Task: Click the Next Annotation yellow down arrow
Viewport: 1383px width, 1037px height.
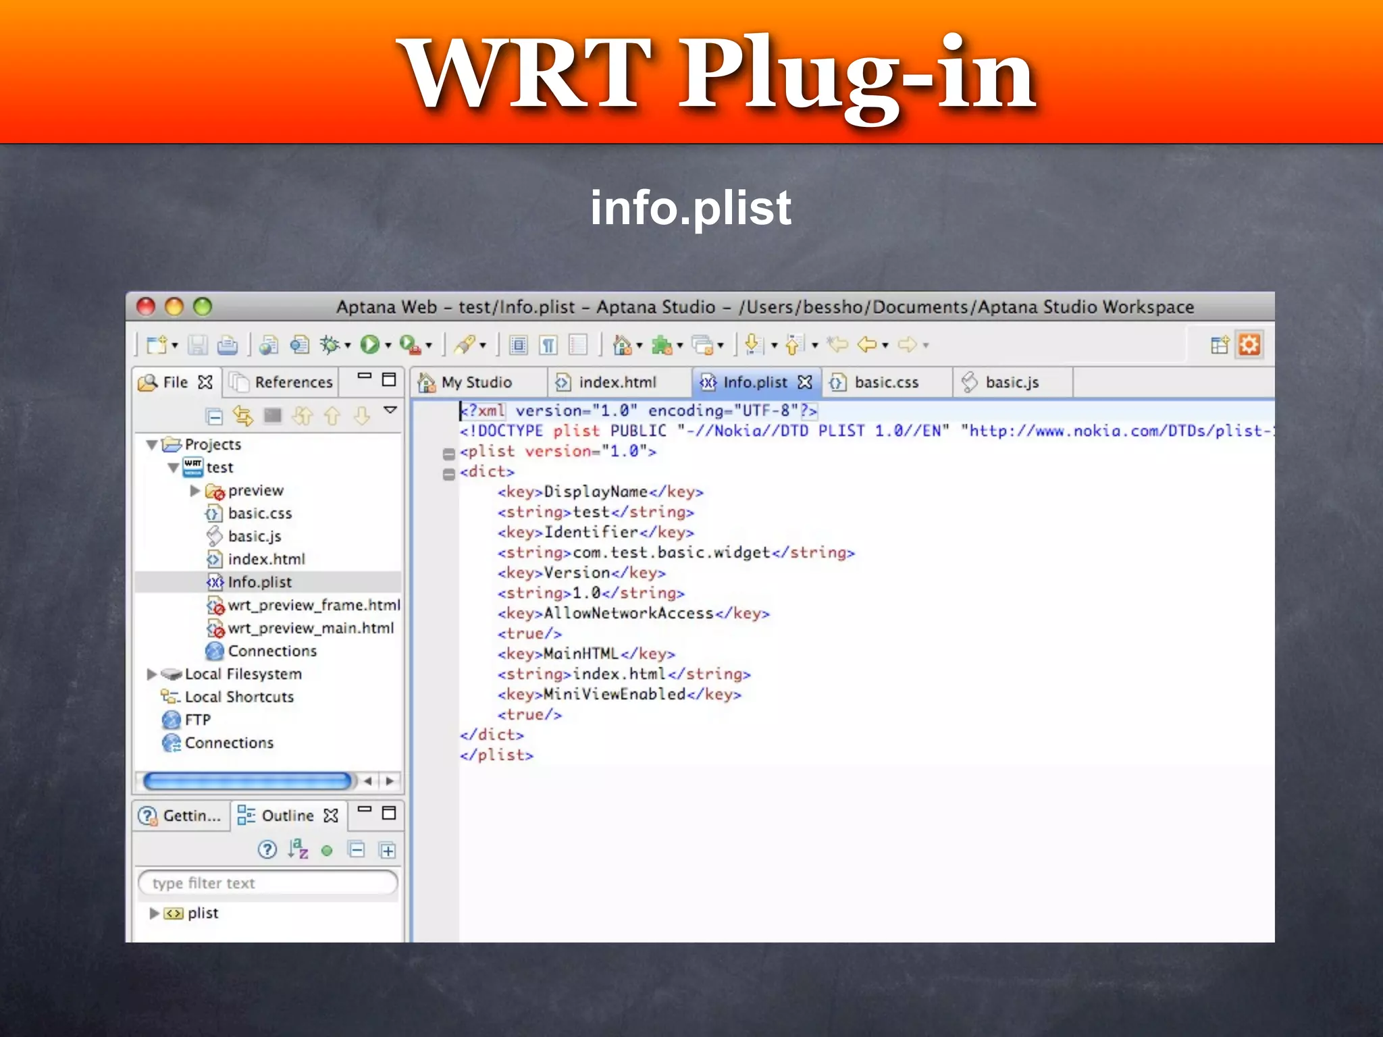Action: (754, 345)
